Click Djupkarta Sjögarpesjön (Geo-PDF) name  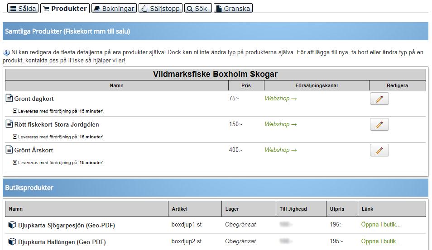(x=67, y=225)
